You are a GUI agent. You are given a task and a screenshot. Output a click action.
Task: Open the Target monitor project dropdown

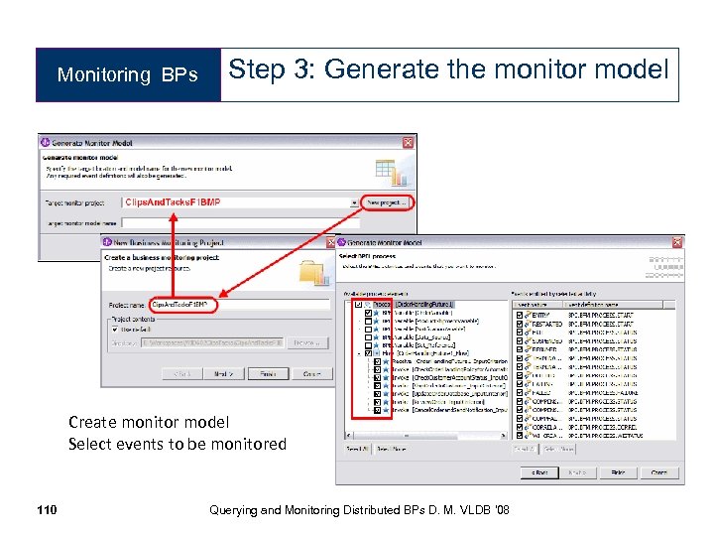[354, 202]
